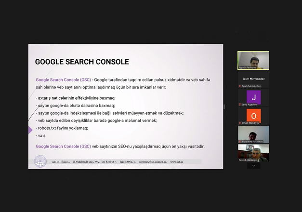Click the footer website www.ikt.az

point(177,162)
